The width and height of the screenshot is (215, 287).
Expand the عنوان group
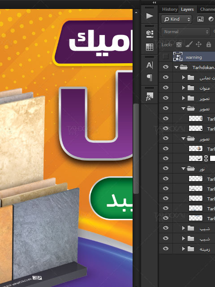pos(183,88)
